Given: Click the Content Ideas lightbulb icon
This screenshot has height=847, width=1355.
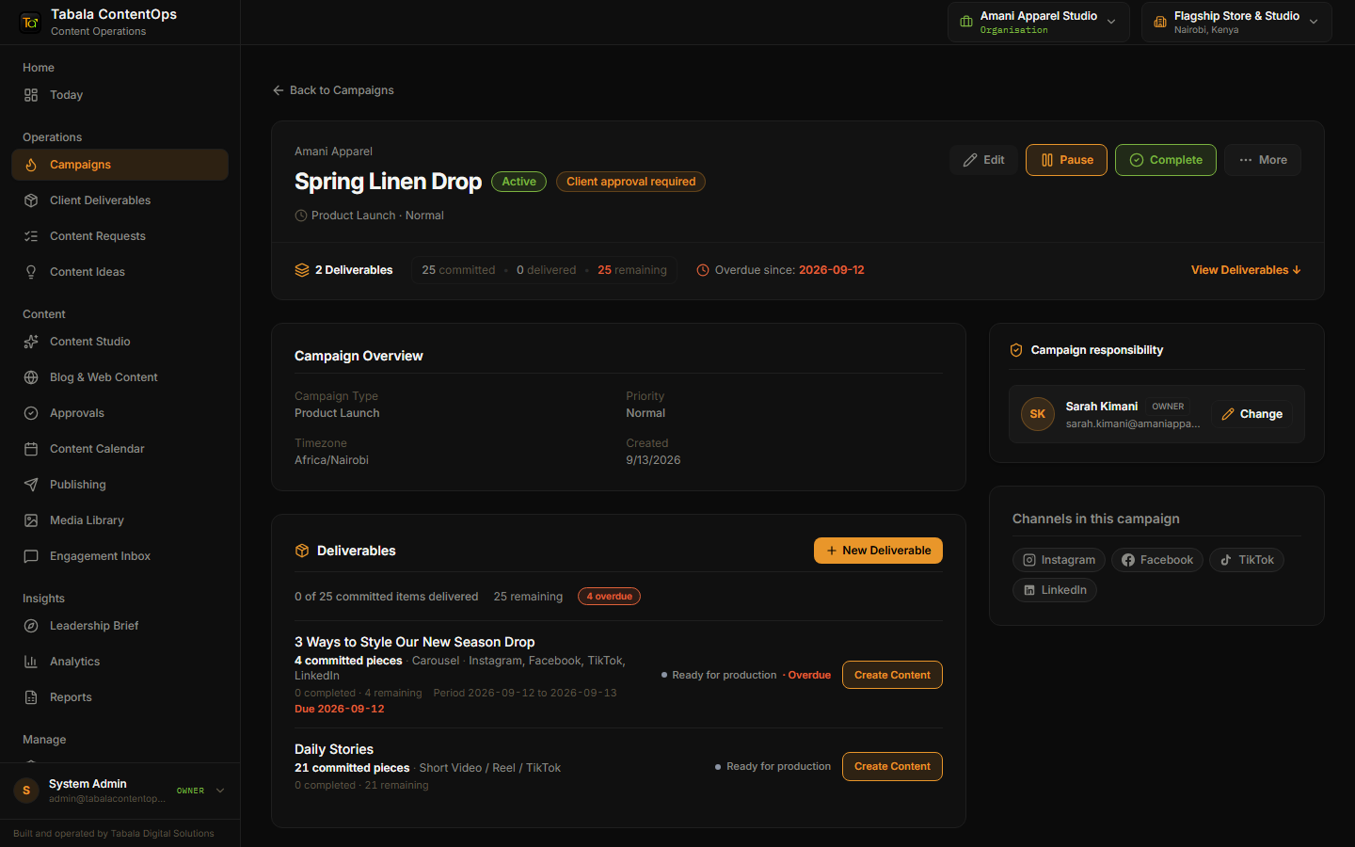Looking at the screenshot, I should tap(31, 272).
